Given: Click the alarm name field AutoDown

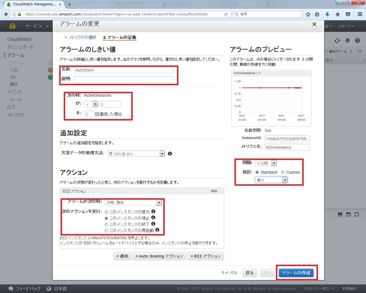Looking at the screenshot, I should click(x=124, y=70).
